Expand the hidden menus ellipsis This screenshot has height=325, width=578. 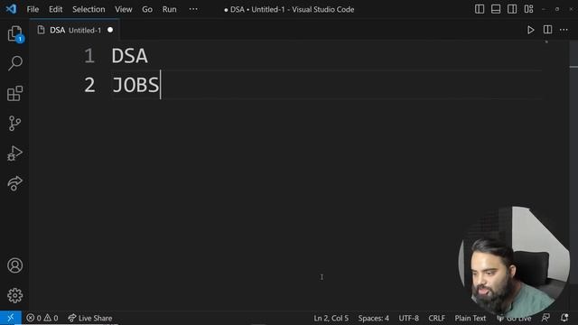coord(193,9)
